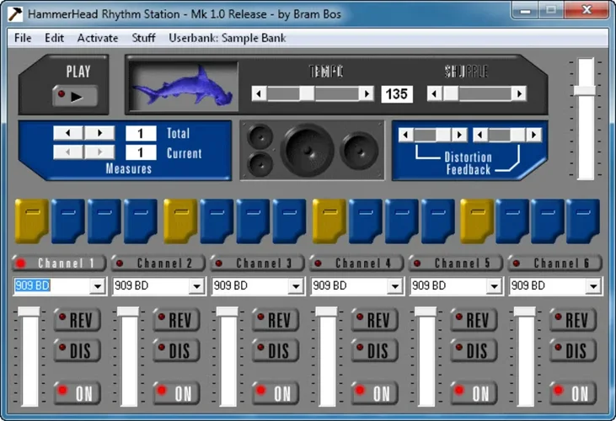This screenshot has height=421, width=616.
Task: Expand Channel 4 sample dropdown
Action: [x=394, y=286]
